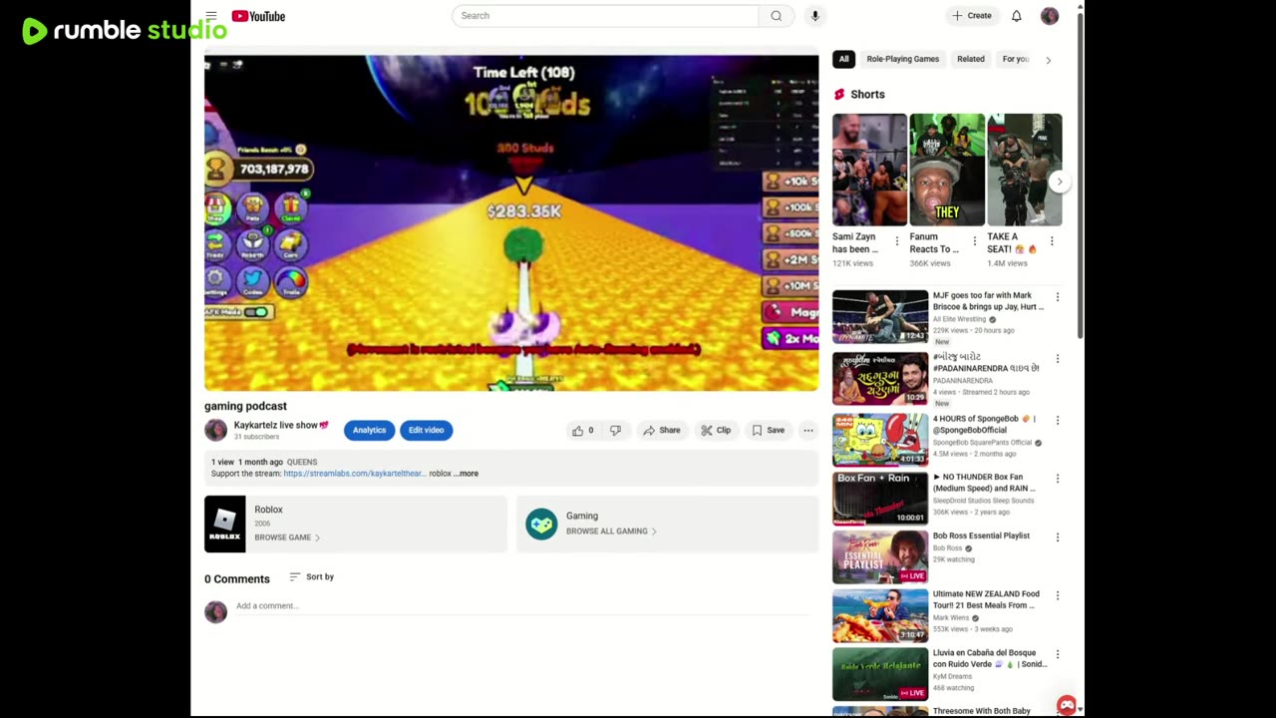Open options for MJF goes too far video
Screen dimensions: 1276x718
(x=1058, y=297)
